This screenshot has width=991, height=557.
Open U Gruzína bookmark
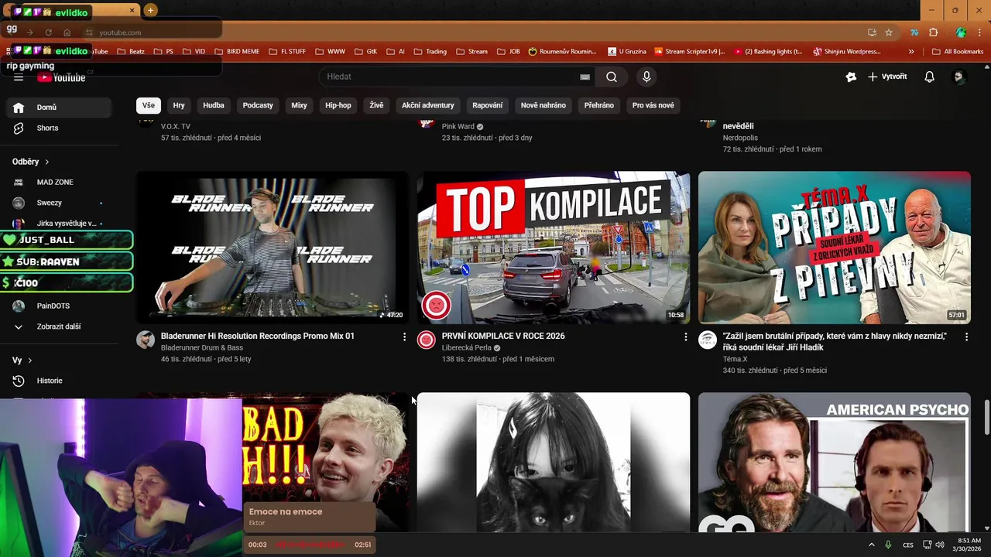click(x=627, y=52)
